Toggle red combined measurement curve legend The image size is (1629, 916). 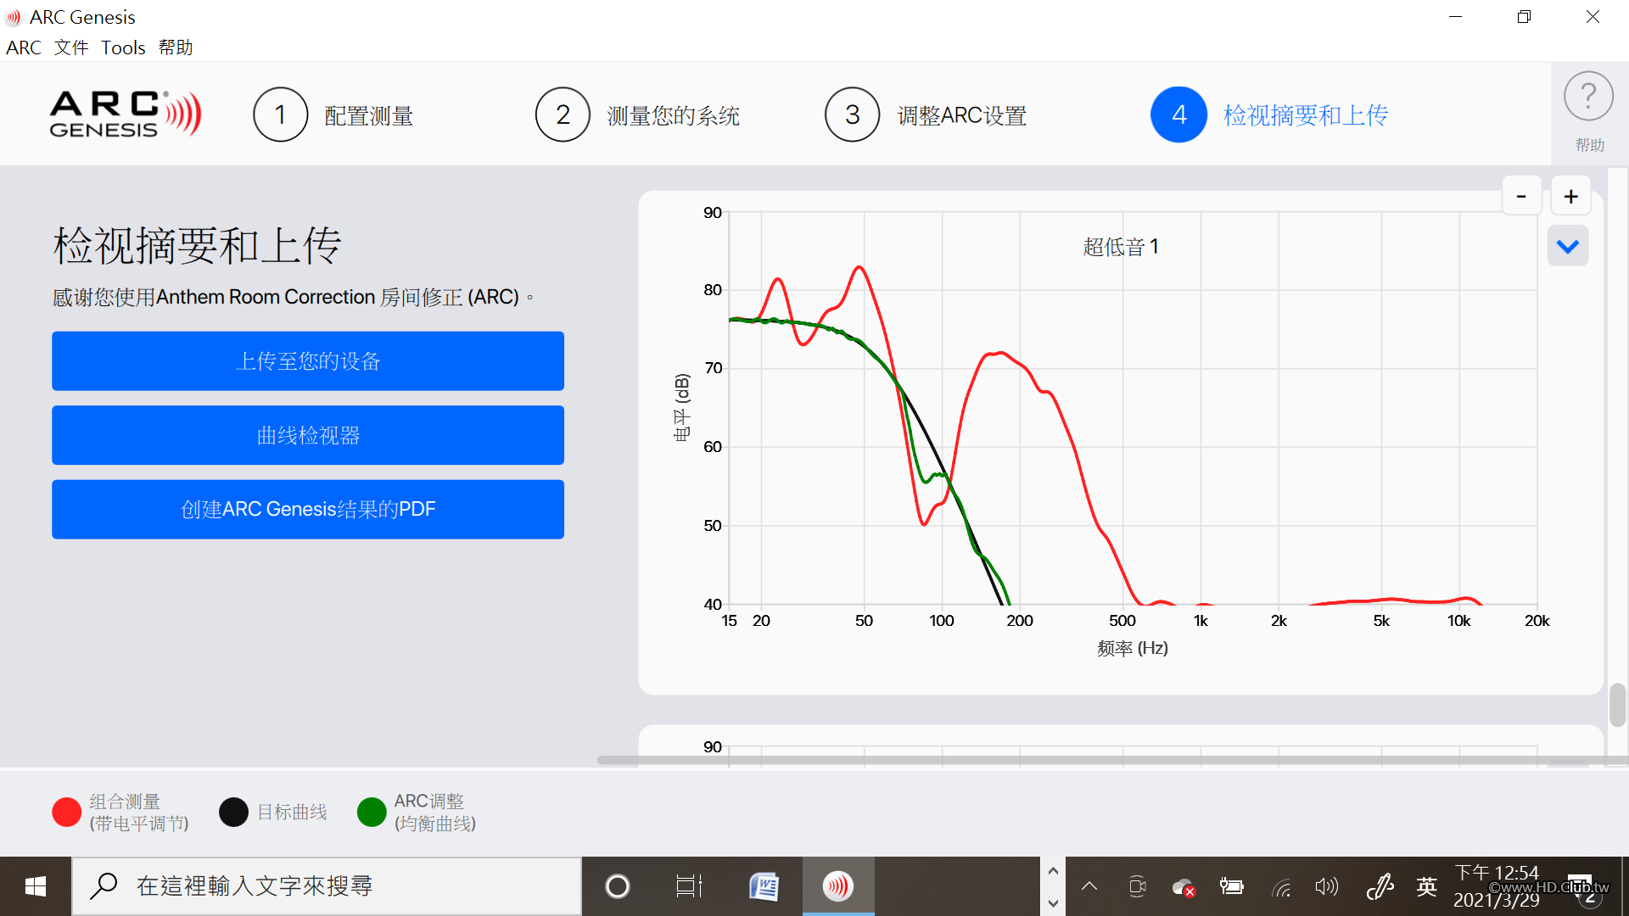click(x=66, y=812)
